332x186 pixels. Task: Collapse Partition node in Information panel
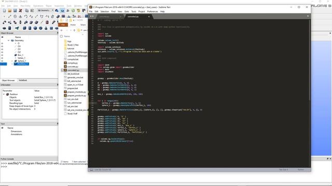tap(4, 94)
